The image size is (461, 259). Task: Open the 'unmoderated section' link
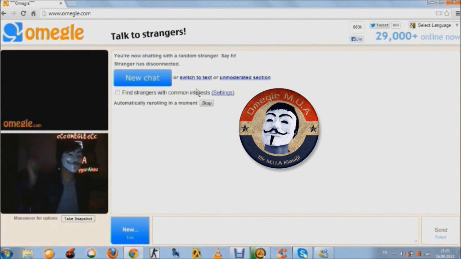pos(245,77)
